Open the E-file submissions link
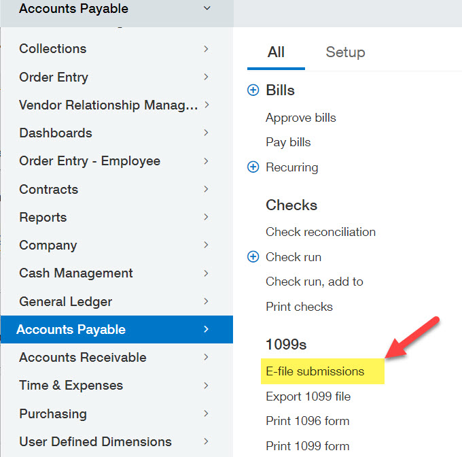This screenshot has height=457, width=462. [x=315, y=371]
